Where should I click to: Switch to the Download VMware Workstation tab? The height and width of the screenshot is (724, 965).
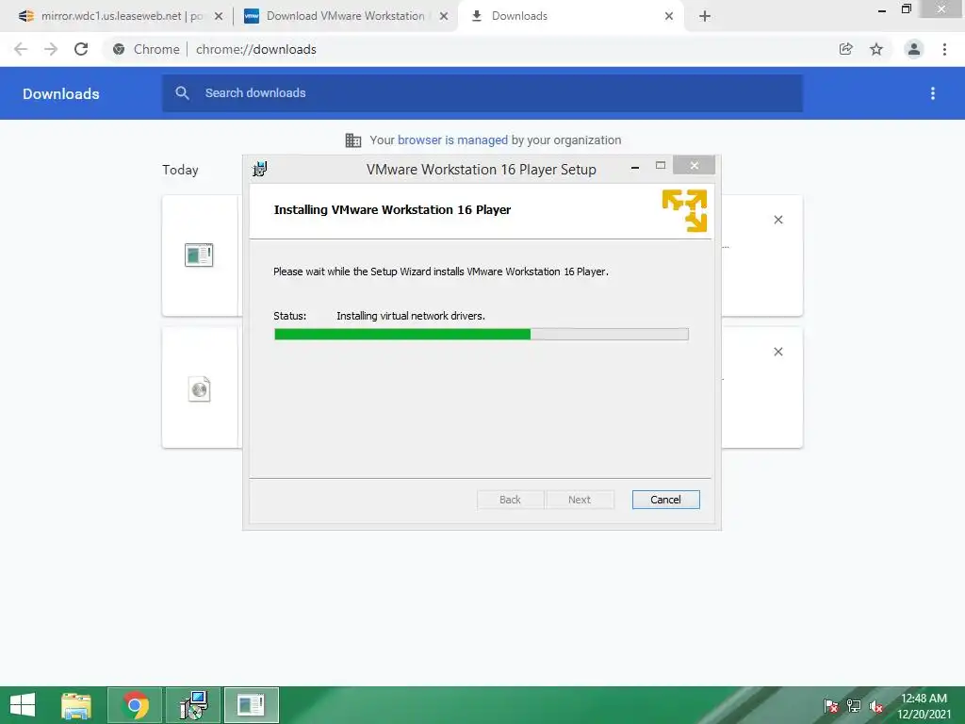(x=337, y=16)
